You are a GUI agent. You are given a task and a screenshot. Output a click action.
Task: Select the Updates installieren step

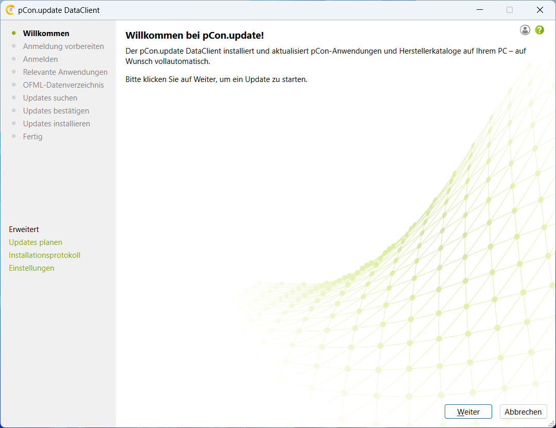pos(56,124)
